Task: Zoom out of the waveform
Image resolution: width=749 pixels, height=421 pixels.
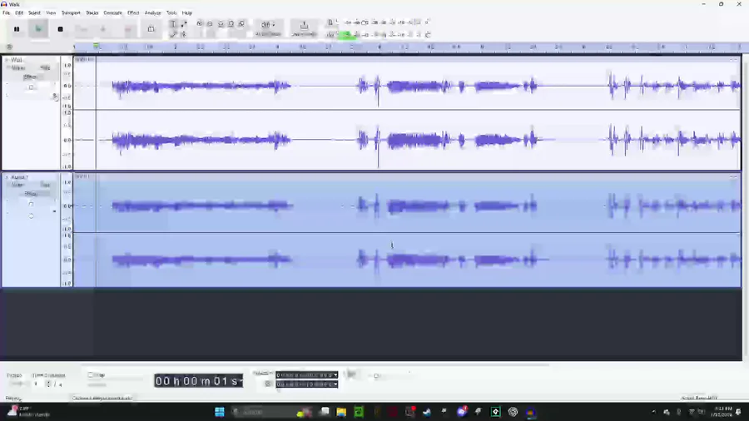Action: [211, 24]
